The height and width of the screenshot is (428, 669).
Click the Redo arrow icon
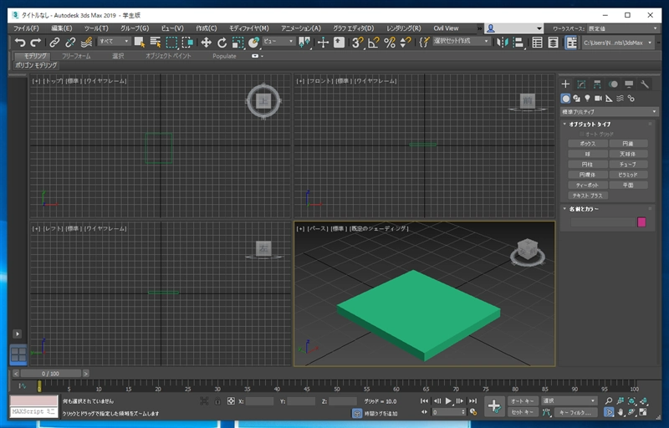click(36, 42)
